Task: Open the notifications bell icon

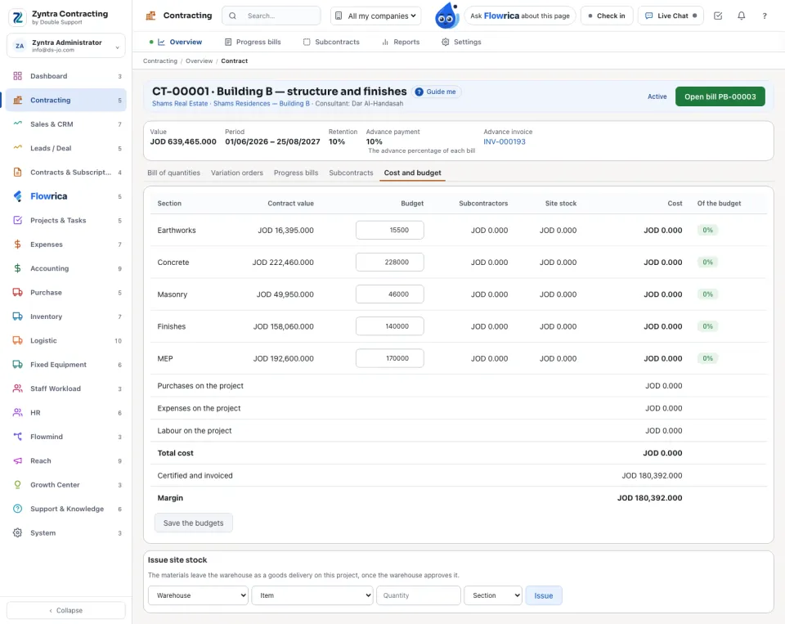Action: [742, 16]
